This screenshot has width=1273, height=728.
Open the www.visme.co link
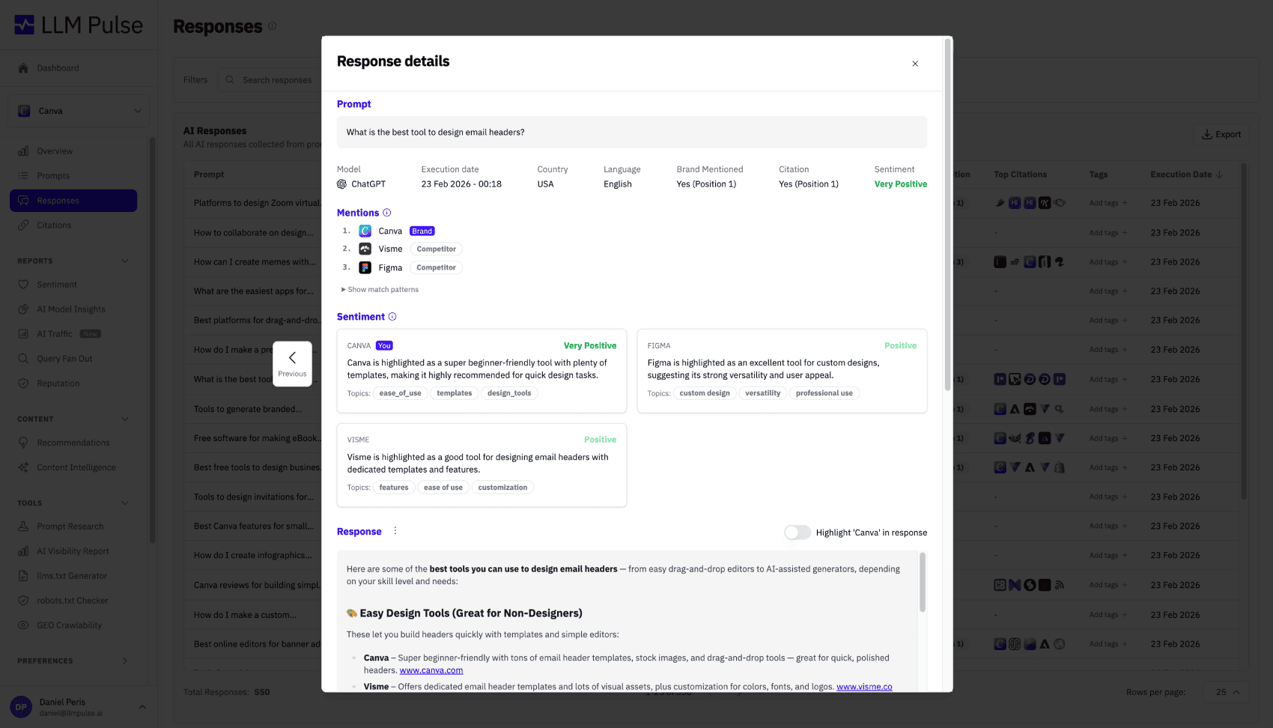click(x=864, y=687)
